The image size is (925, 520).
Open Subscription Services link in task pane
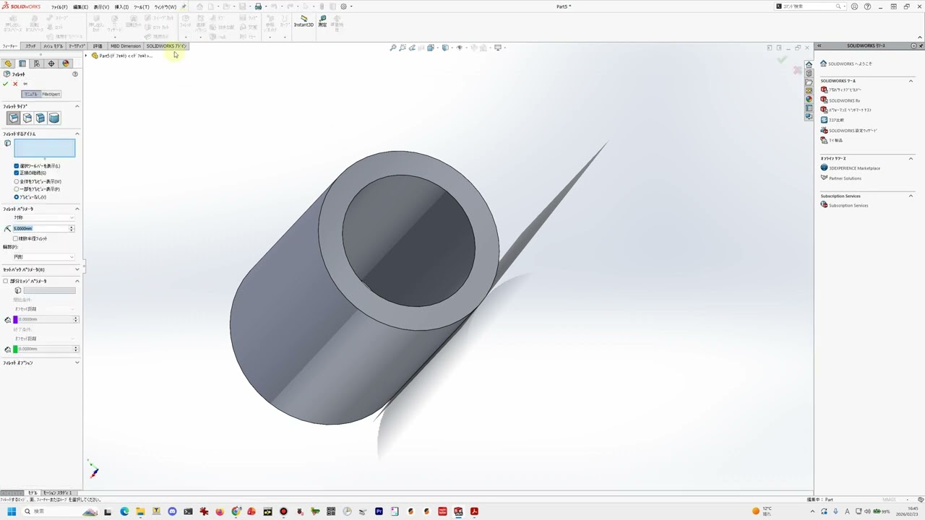tap(848, 205)
